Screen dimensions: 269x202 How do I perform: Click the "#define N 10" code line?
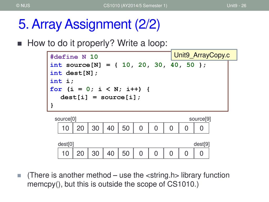click(74, 57)
